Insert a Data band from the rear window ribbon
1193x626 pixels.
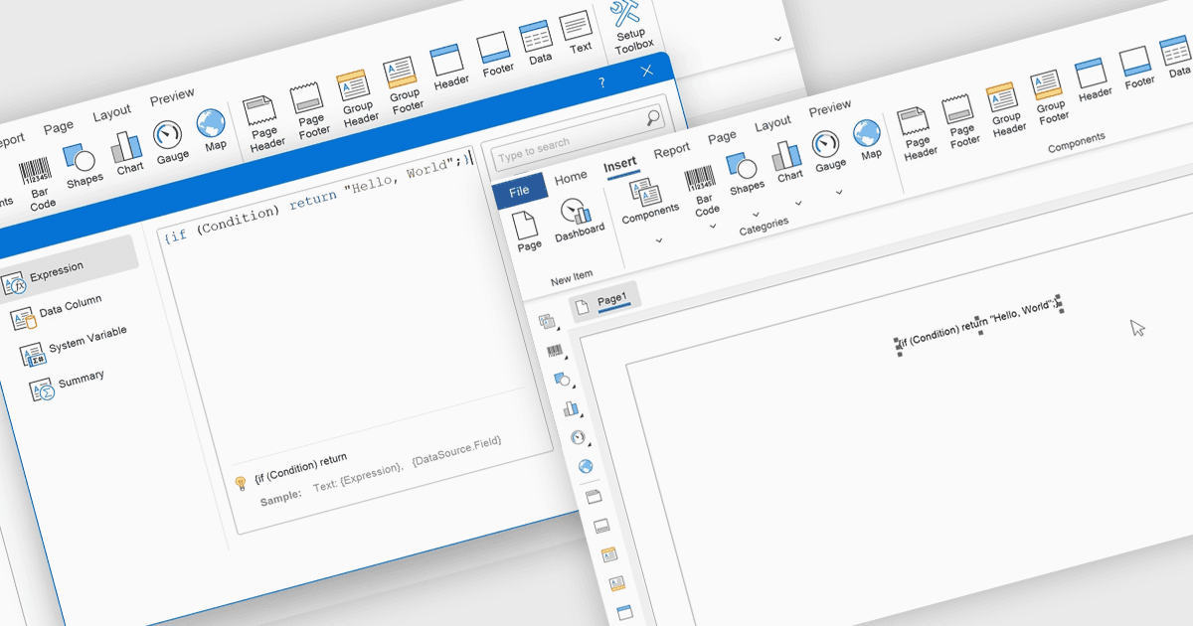pos(538,45)
